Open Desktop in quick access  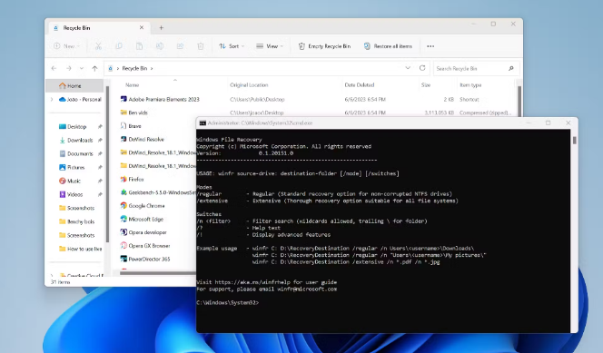tap(77, 126)
